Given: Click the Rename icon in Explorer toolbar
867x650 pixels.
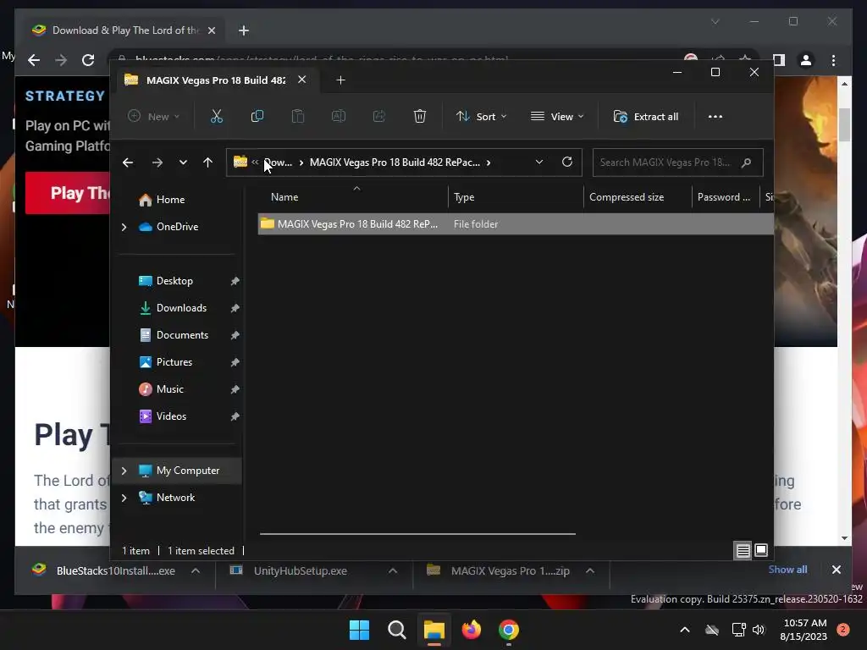Looking at the screenshot, I should click(x=339, y=117).
